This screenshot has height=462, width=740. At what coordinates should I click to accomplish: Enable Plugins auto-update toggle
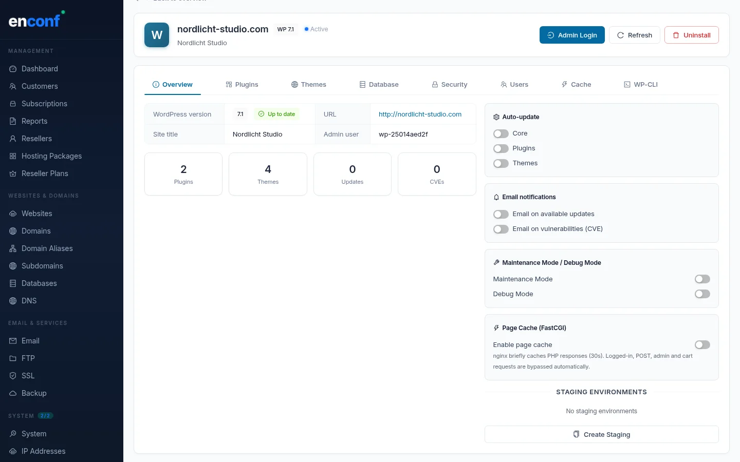(501, 148)
